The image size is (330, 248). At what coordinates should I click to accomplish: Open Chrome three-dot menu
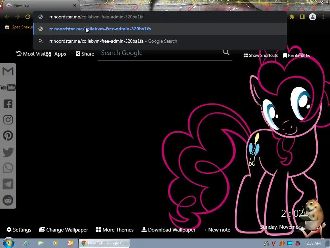coord(323,17)
